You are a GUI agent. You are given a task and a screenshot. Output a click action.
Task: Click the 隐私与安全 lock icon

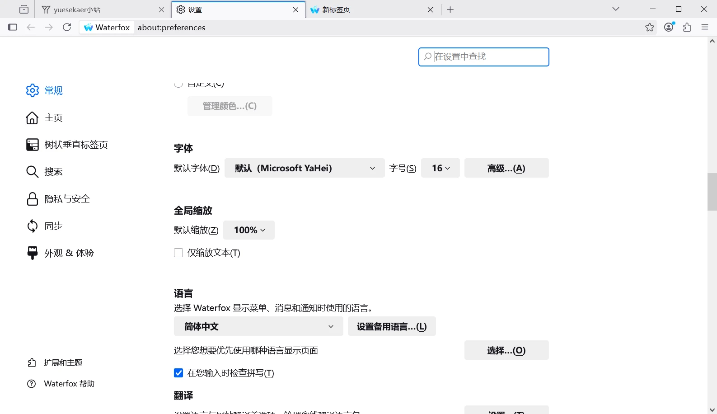33,199
